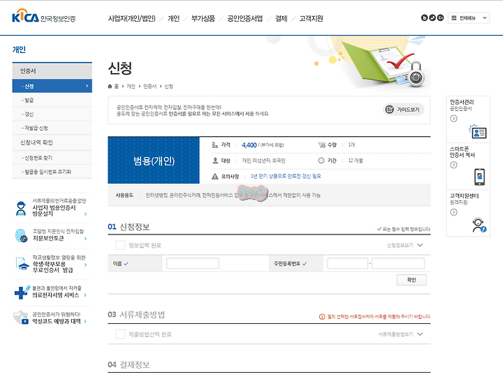Open 사업자(개인/법인) top menu
Viewport: 503px width, 386px height.
[x=132, y=19]
